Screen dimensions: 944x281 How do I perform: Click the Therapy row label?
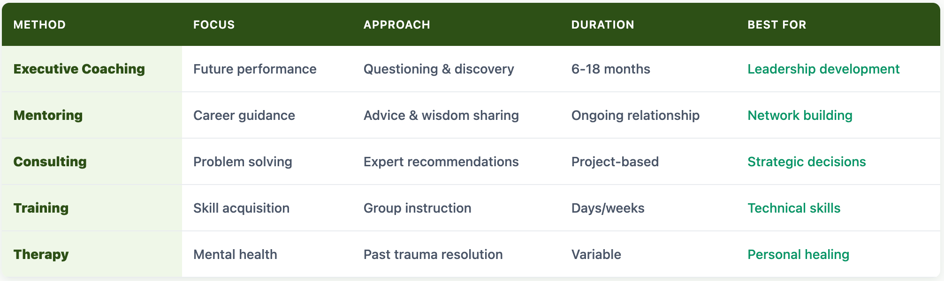coord(41,254)
